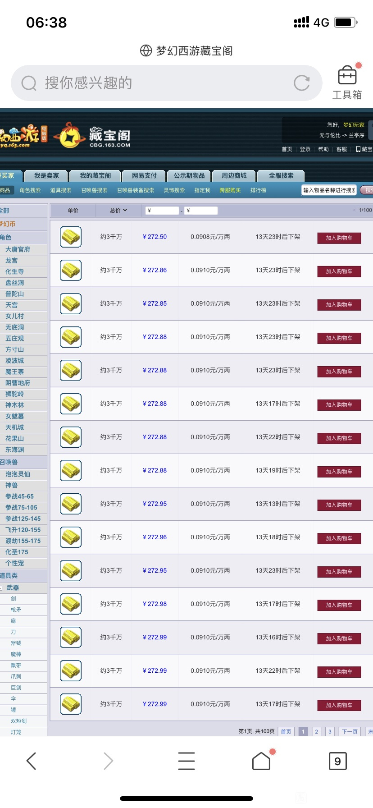Choose 双短剑 weapon category
The width and height of the screenshot is (373, 808).
(18, 721)
